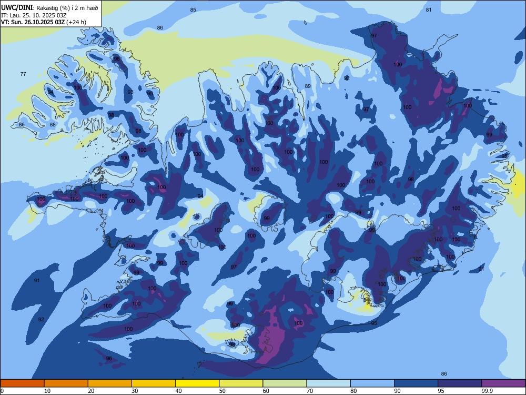Click the legend tick label '70'

pyautogui.click(x=310, y=391)
